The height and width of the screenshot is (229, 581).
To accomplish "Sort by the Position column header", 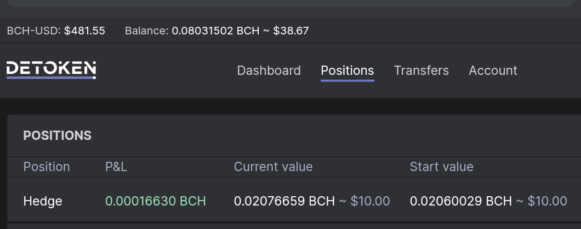I will pos(47,167).
